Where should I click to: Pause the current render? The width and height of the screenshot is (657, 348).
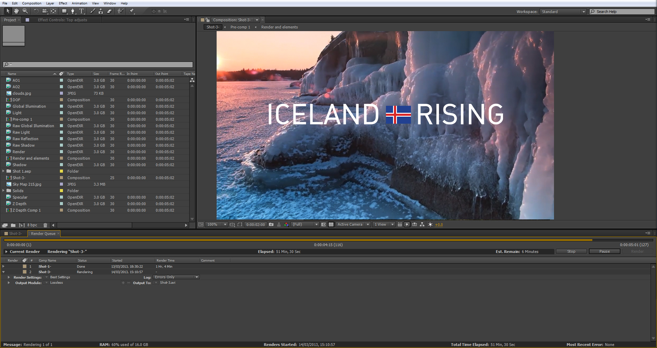[x=605, y=251]
